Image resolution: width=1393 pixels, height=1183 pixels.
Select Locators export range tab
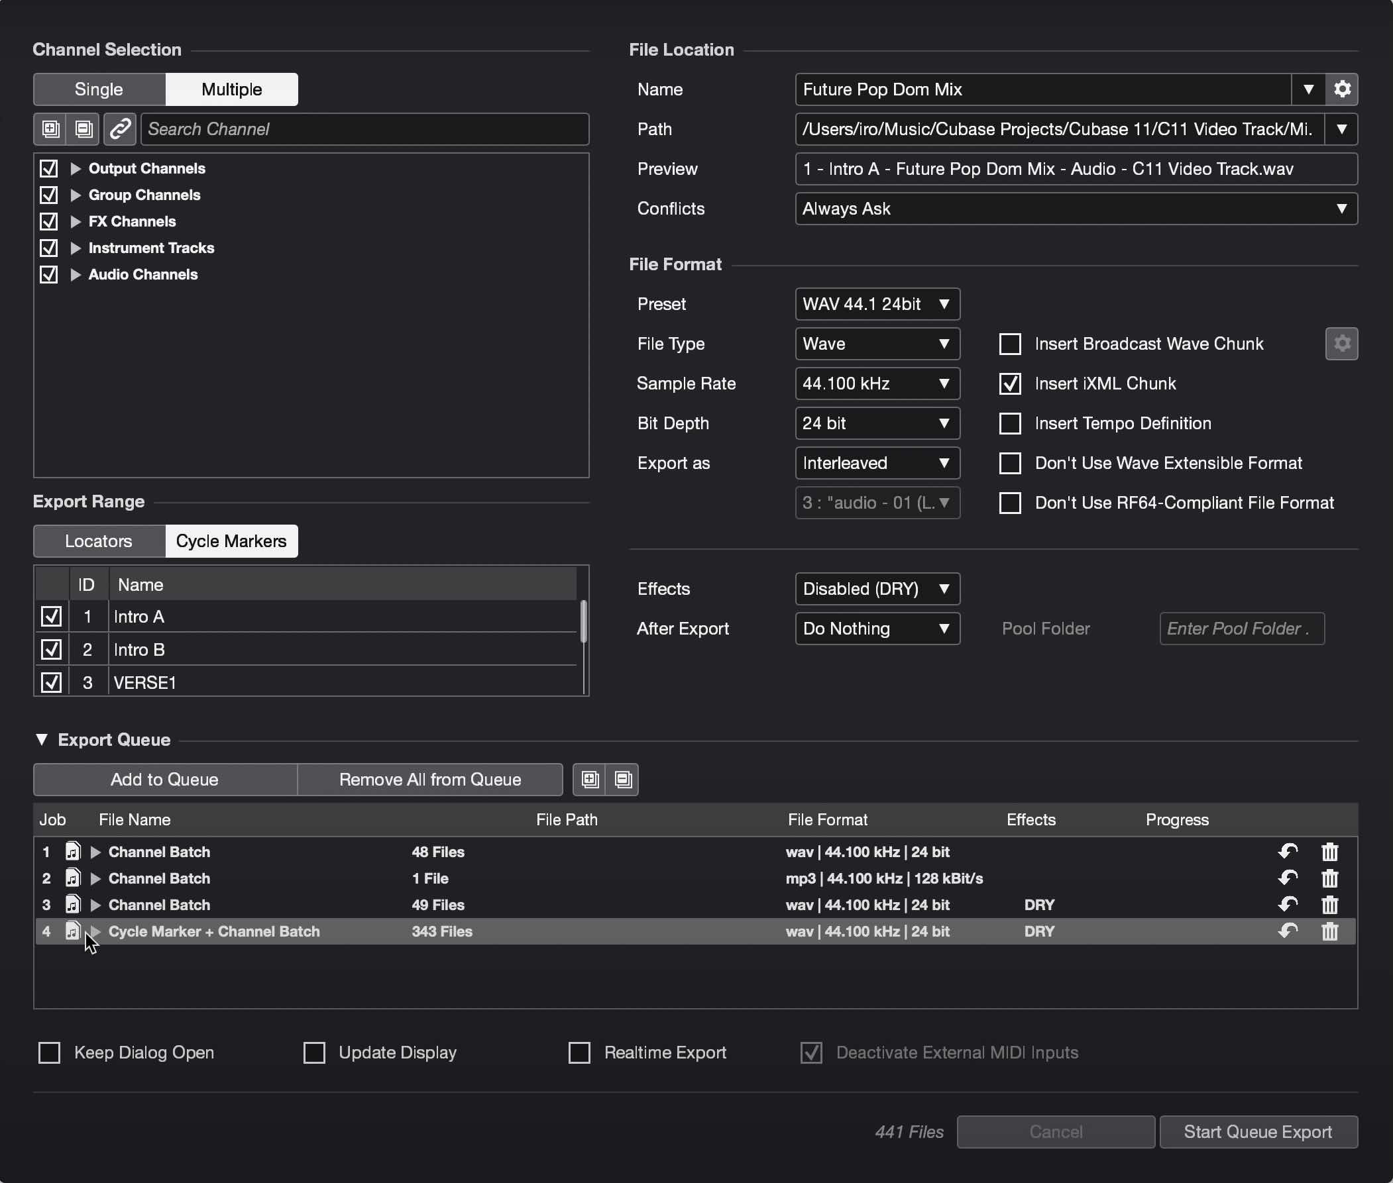(99, 541)
